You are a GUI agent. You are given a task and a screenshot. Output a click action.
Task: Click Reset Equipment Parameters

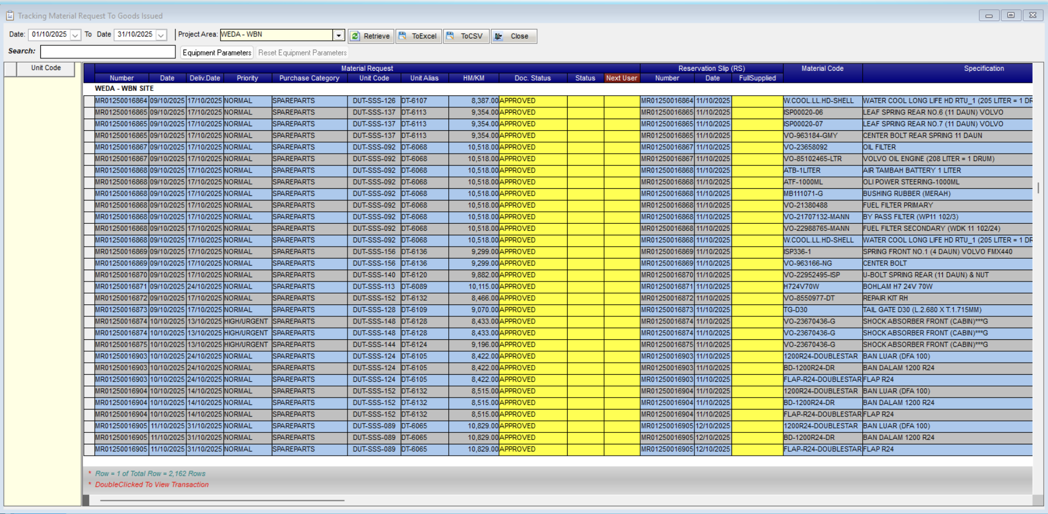[x=302, y=53]
